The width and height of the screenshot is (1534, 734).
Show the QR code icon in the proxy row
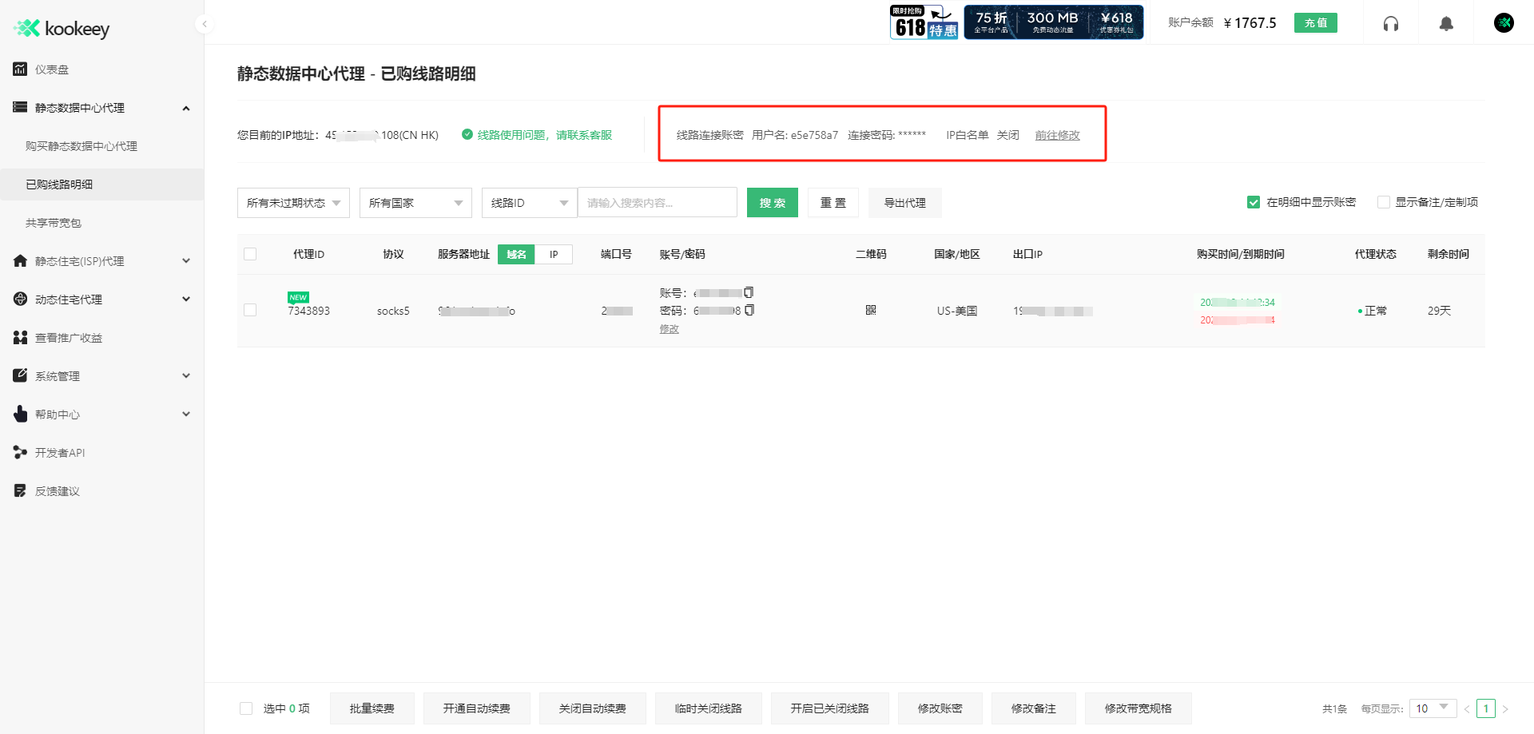870,310
